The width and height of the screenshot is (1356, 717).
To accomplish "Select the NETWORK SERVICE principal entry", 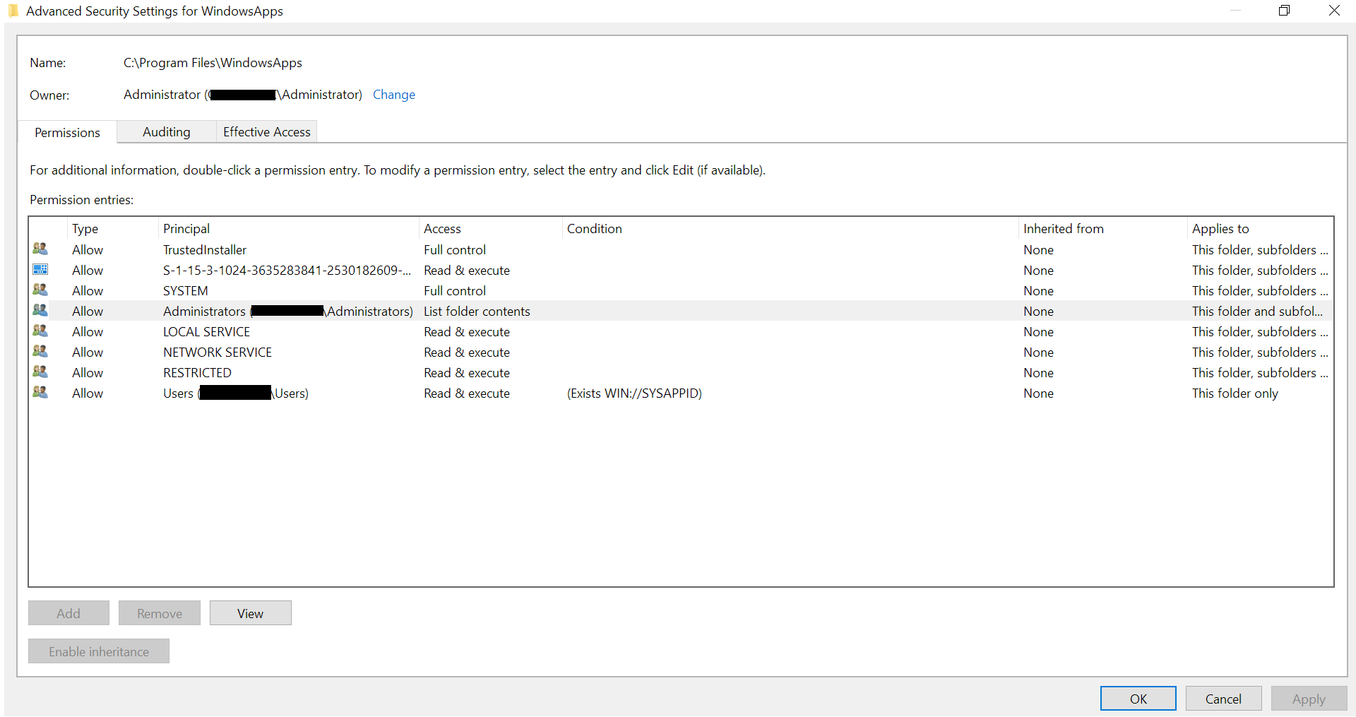I will [218, 352].
